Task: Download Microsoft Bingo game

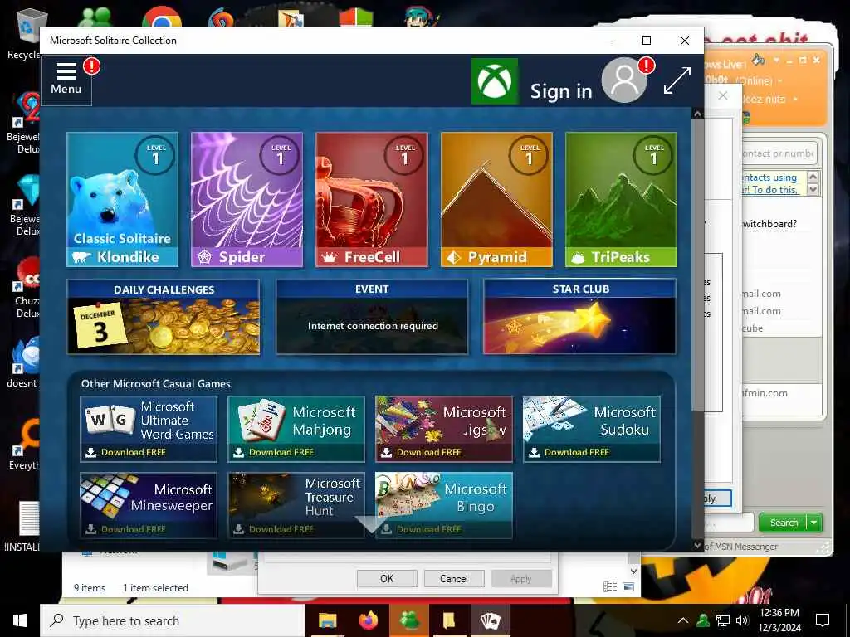Action: point(443,505)
